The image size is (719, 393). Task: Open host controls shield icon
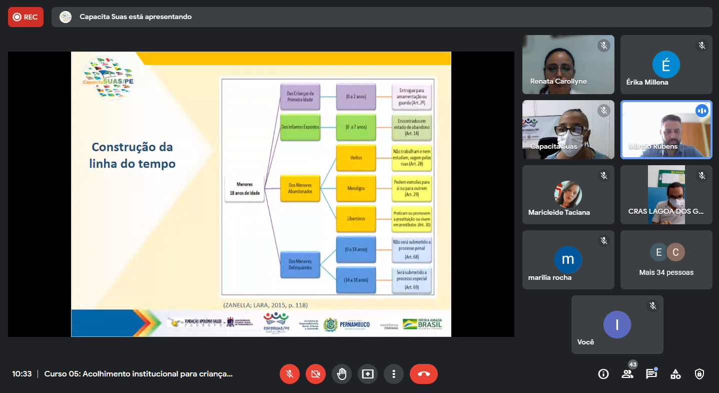(x=699, y=374)
